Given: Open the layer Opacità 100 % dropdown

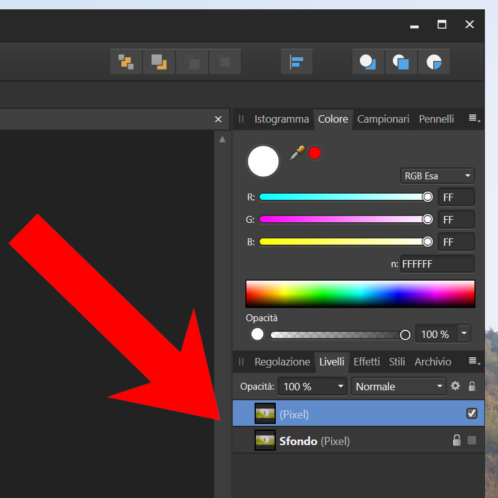Looking at the screenshot, I should 312,387.
